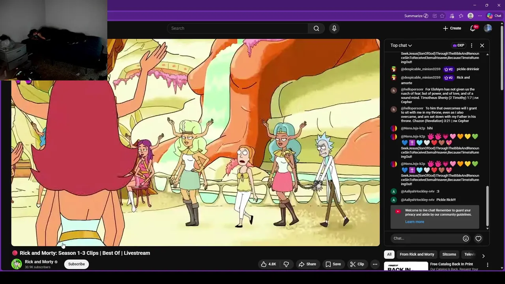
Task: Select the Sitcoms filter chip
Action: [x=449, y=254]
